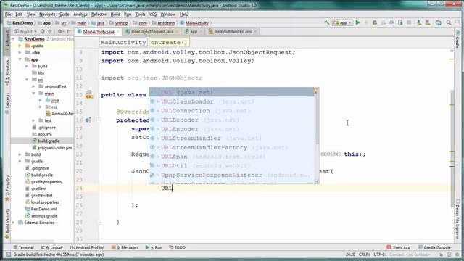The image size is (464, 261).
Task: Open the Refactor menu
Action: point(99,14)
